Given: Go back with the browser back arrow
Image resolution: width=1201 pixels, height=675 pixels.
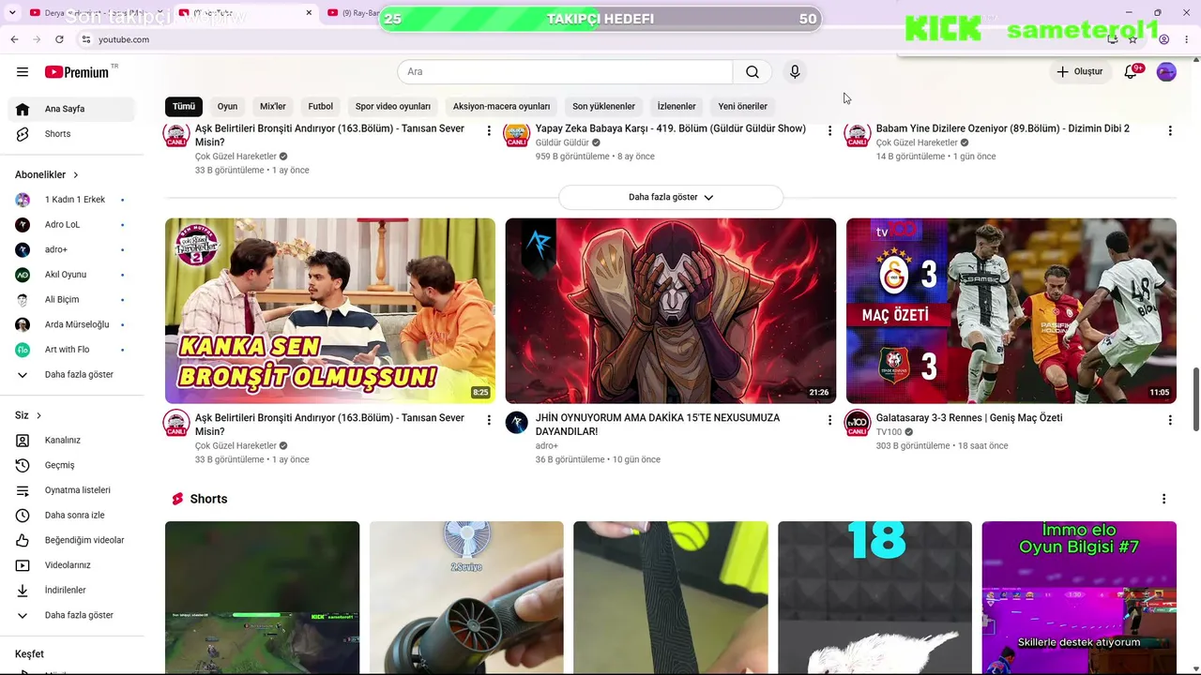Looking at the screenshot, I should (x=14, y=39).
